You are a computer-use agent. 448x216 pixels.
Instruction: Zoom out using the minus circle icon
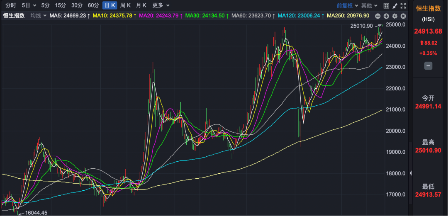(x=378, y=16)
